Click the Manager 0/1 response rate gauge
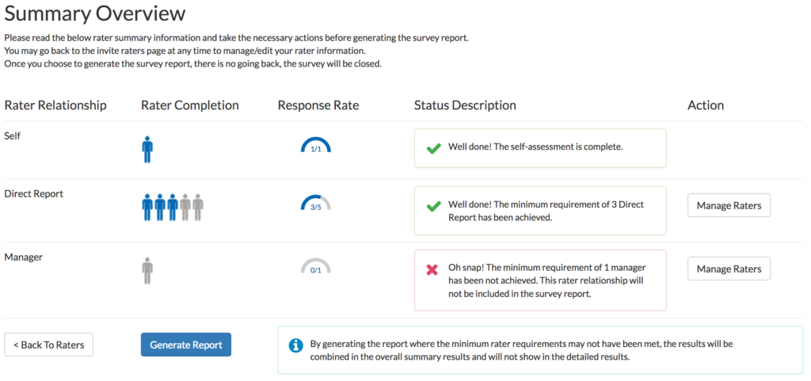 [x=315, y=267]
